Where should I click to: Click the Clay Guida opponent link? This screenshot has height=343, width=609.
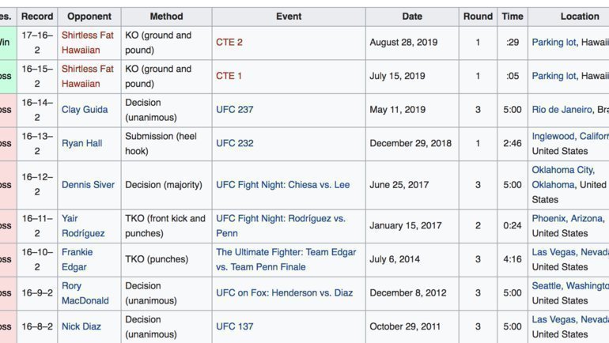coord(85,110)
